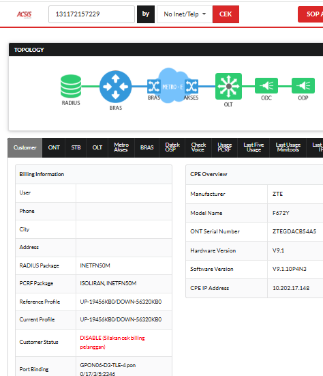Select the RADIUS database icon in topology
The width and height of the screenshot is (323, 376).
pos(71,87)
